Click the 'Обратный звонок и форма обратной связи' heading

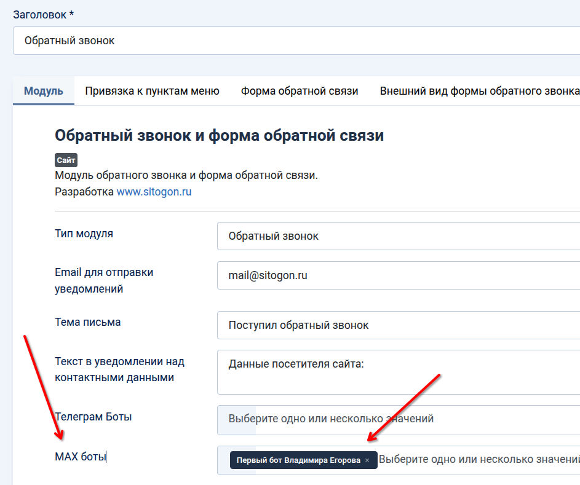pyautogui.click(x=219, y=135)
